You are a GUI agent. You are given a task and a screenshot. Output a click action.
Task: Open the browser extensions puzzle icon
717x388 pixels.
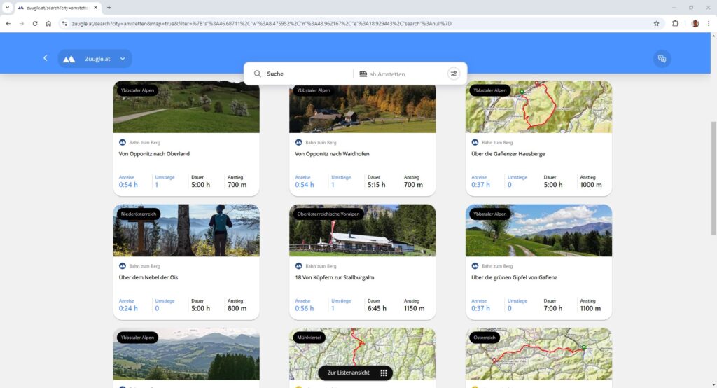pyautogui.click(x=676, y=23)
